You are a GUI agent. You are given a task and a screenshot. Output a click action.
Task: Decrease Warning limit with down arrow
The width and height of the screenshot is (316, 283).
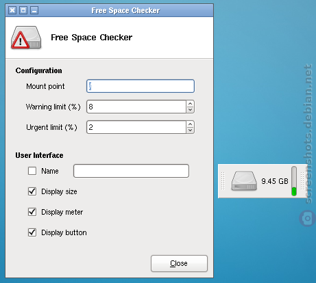[x=190, y=110]
